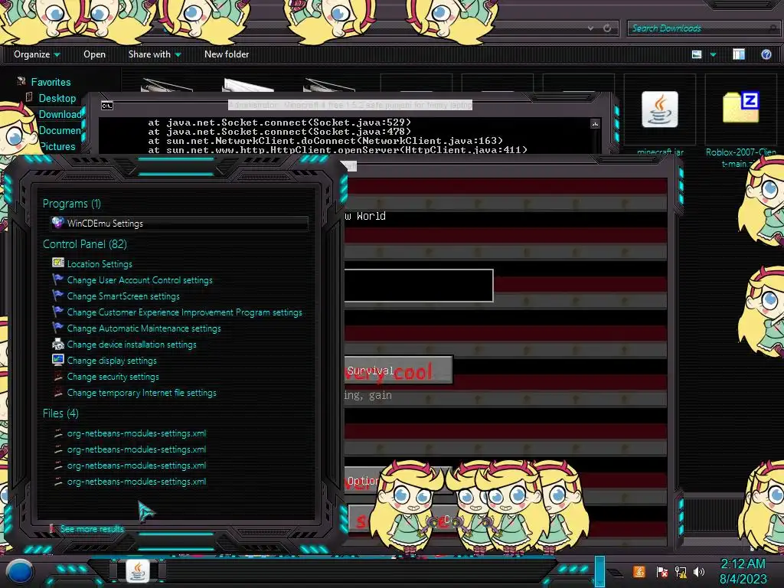Open Change Customer Experience Improvement Program settings
This screenshot has height=588, width=784.
point(185,312)
